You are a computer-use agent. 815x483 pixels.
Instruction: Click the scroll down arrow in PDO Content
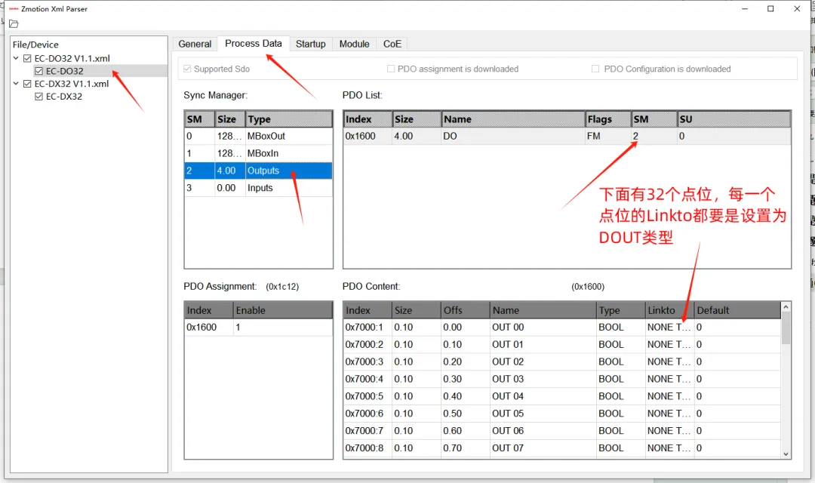[786, 454]
